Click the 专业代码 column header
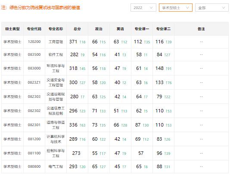230x175 pixels. pyautogui.click(x=34, y=29)
